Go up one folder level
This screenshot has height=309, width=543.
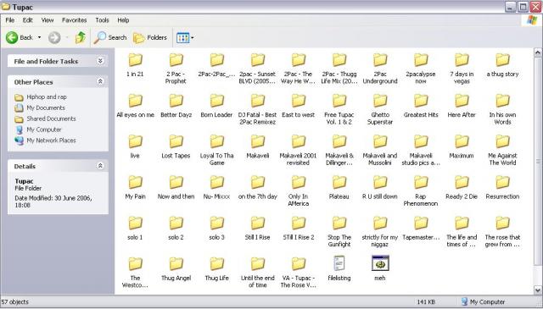point(81,37)
